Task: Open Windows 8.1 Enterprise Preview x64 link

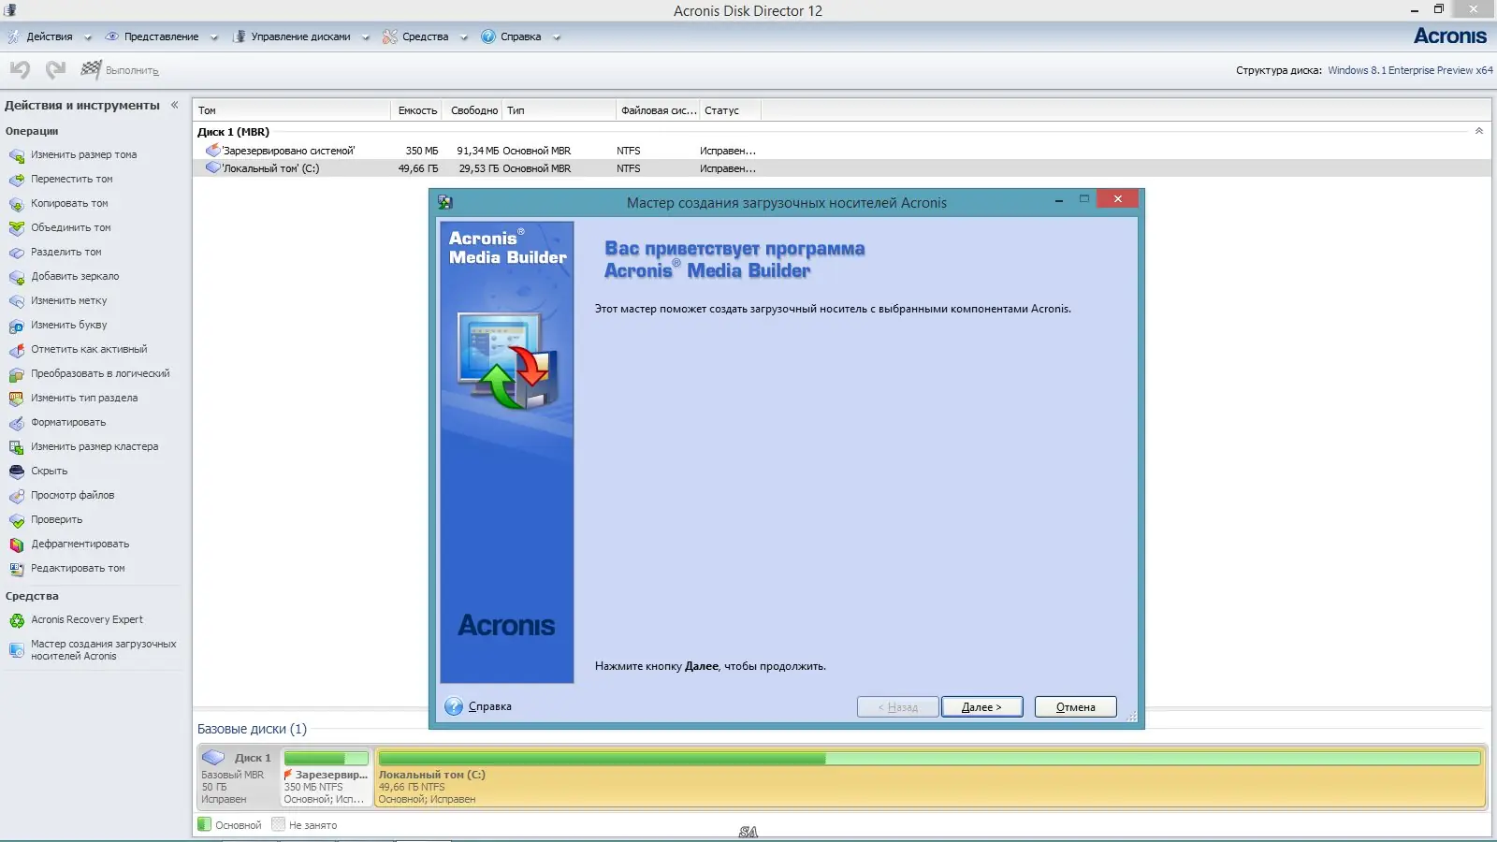Action: point(1410,70)
